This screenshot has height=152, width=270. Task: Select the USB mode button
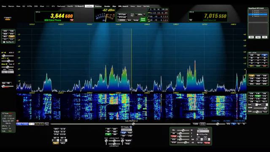click(258, 76)
